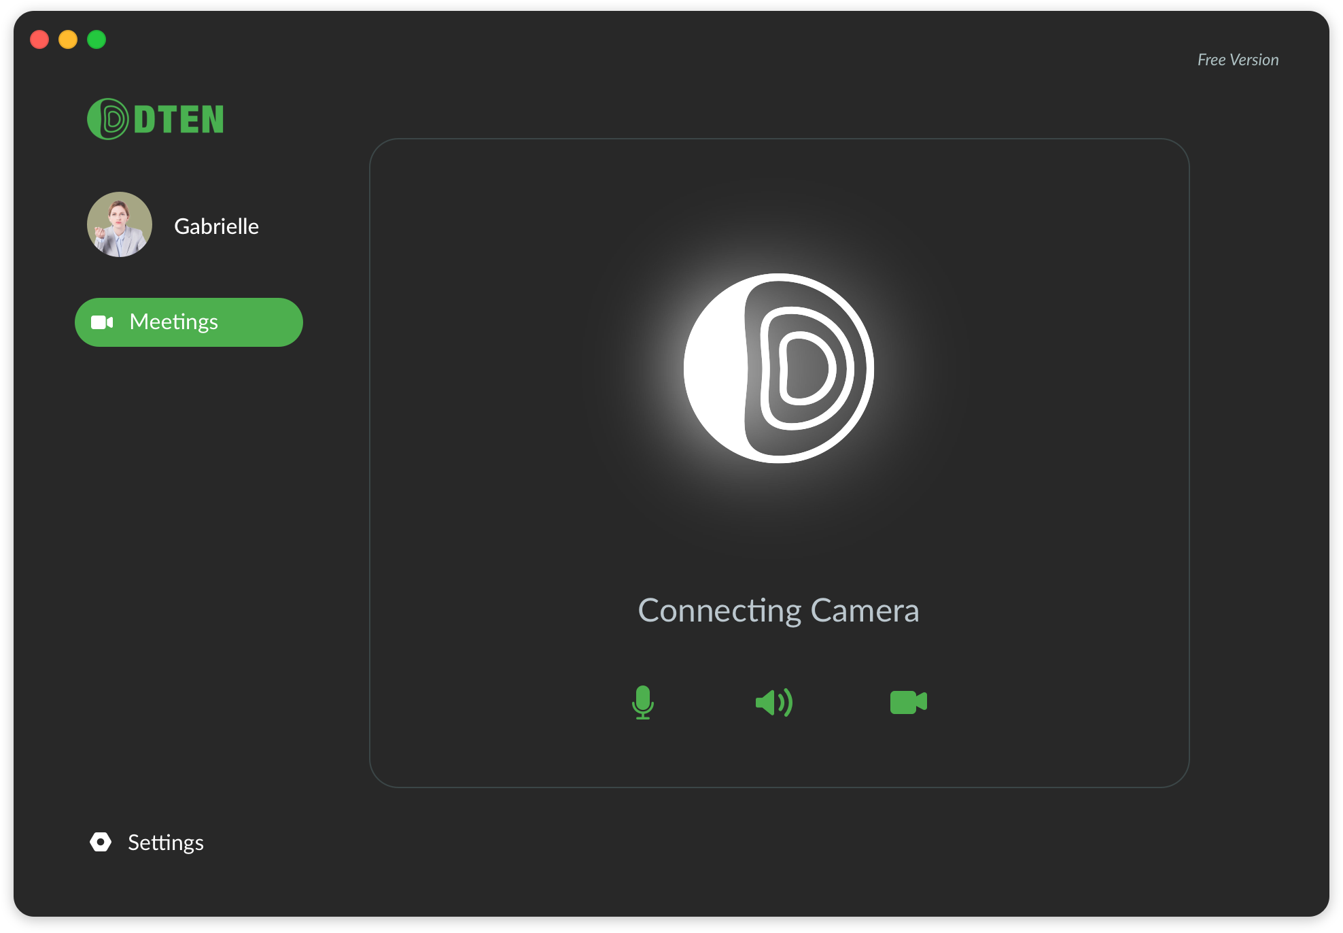The height and width of the screenshot is (933, 1343).
Task: Select the speaker volume icon
Action: tap(774, 702)
